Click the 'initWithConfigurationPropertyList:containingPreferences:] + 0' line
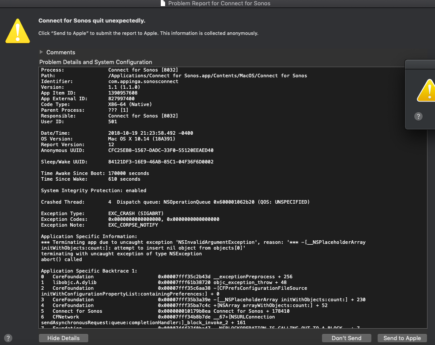Image resolution: width=435 pixels, height=345 pixels. 130,294
